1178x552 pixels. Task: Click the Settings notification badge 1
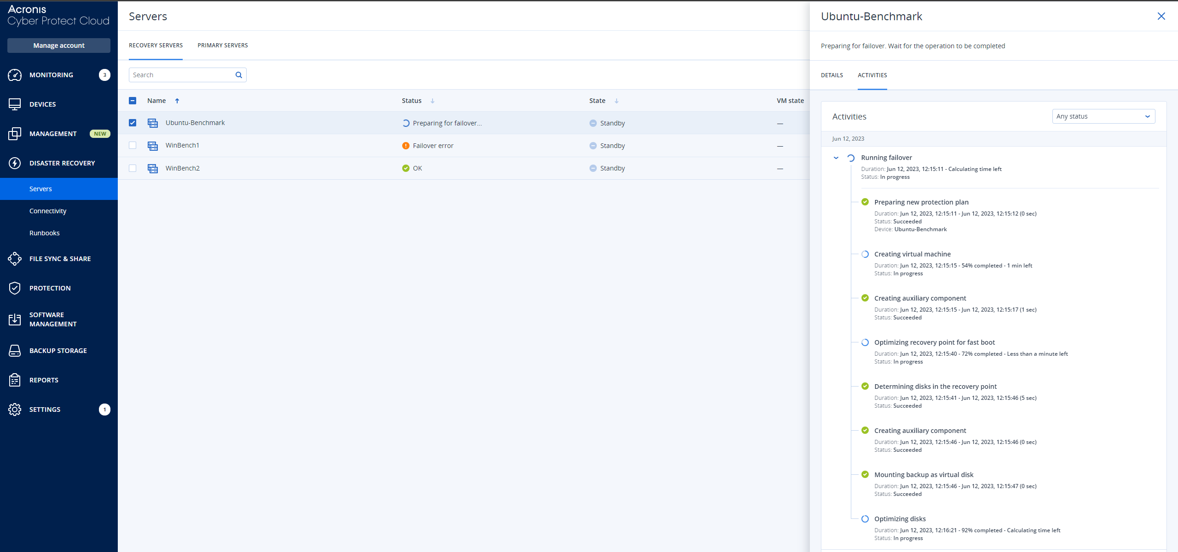tap(104, 410)
